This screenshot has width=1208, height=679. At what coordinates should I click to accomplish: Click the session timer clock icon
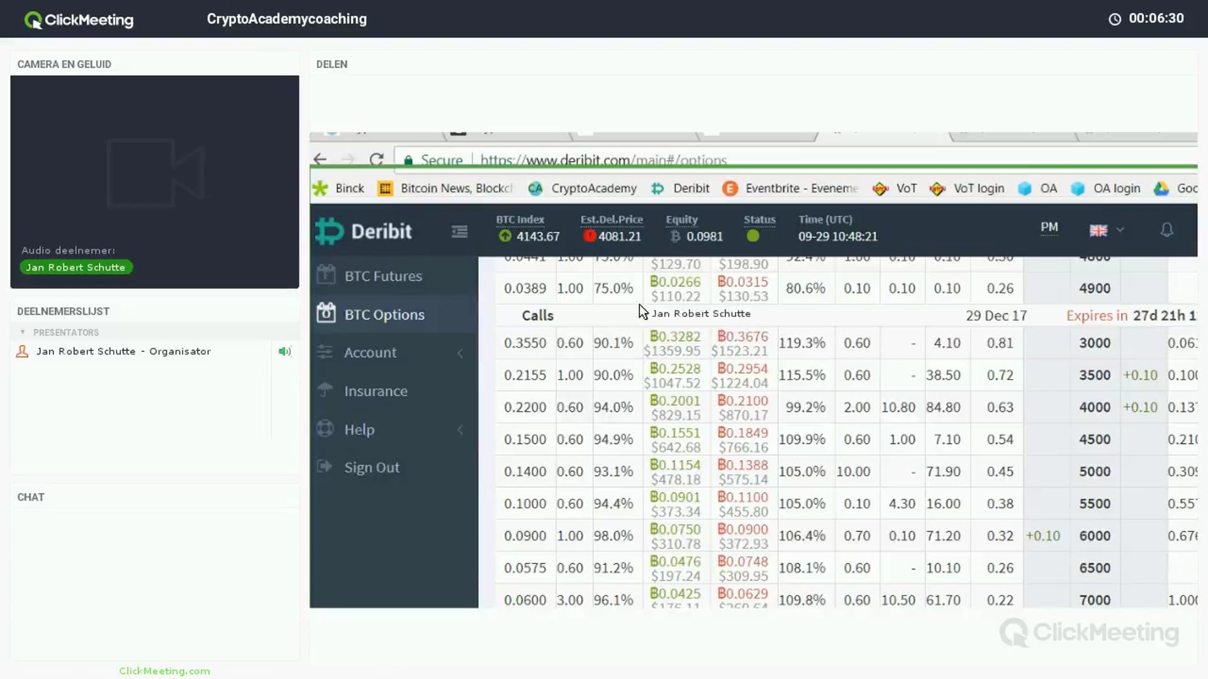pos(1114,19)
